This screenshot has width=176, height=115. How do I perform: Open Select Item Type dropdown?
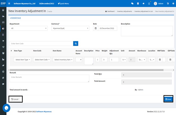pos(22,60)
